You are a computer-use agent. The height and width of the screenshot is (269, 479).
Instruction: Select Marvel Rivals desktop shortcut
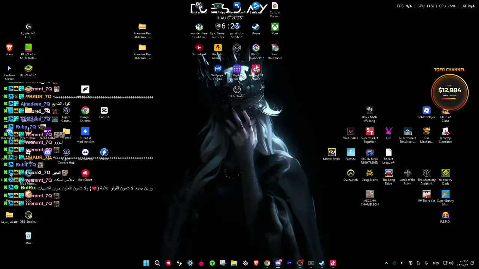coord(332,154)
